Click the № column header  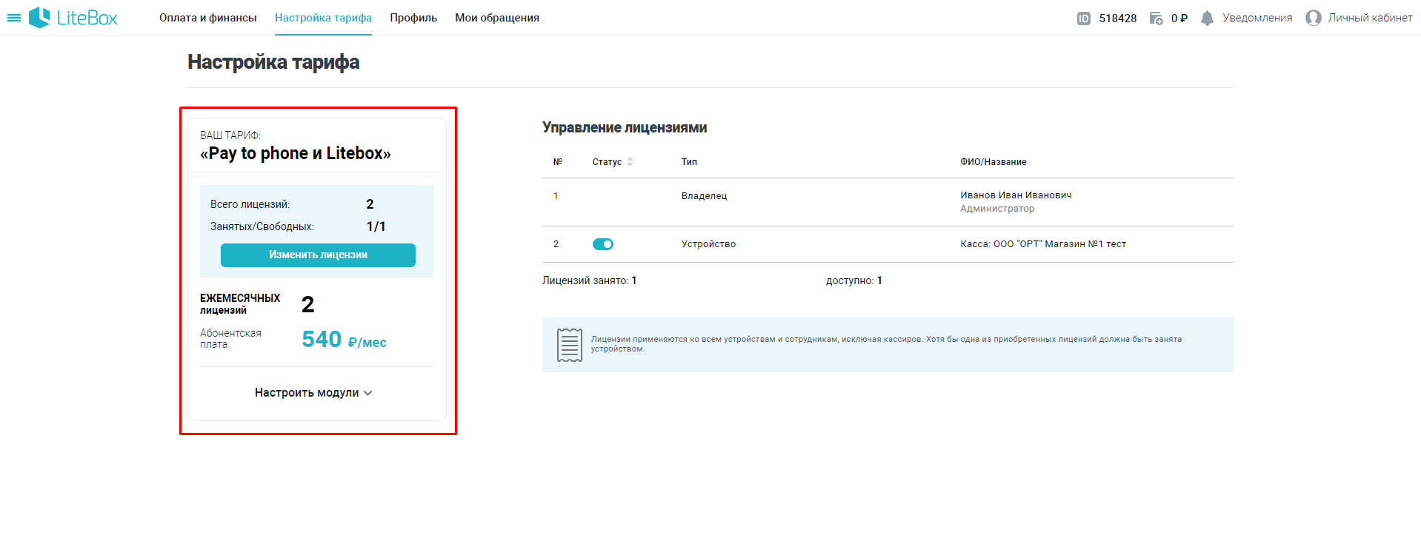(558, 162)
